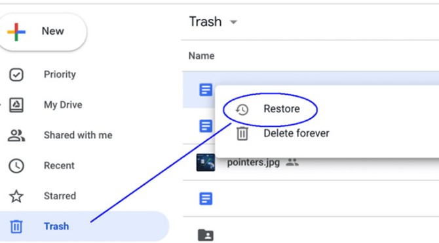Select the shared folder icon at bottom

click(x=206, y=235)
